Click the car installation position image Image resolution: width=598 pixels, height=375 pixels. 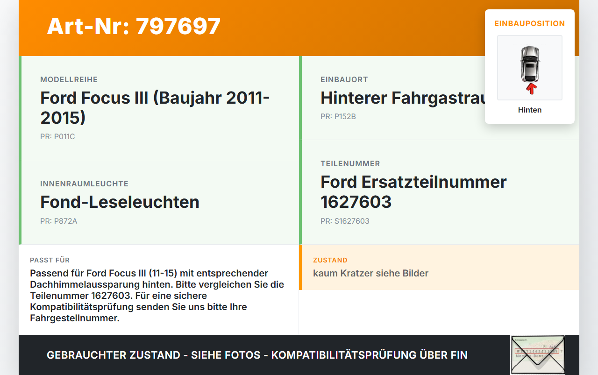pyautogui.click(x=530, y=68)
